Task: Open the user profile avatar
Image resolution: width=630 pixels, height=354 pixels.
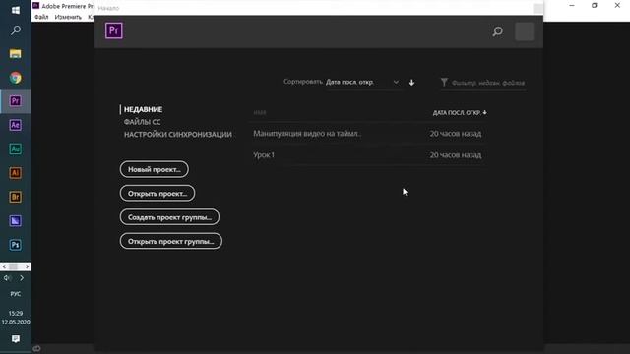Action: (525, 31)
